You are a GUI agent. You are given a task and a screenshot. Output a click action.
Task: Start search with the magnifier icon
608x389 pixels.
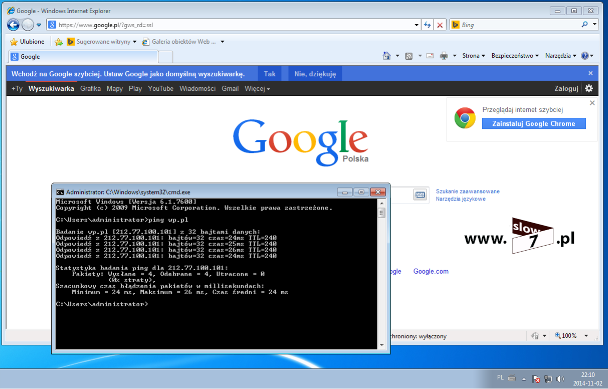[584, 25]
